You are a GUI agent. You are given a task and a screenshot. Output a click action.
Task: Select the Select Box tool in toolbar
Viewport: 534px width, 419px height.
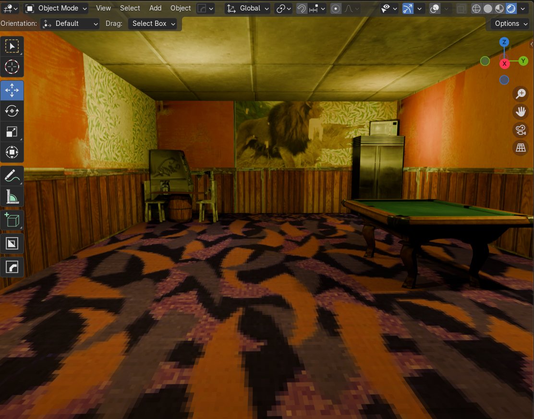tap(12, 46)
